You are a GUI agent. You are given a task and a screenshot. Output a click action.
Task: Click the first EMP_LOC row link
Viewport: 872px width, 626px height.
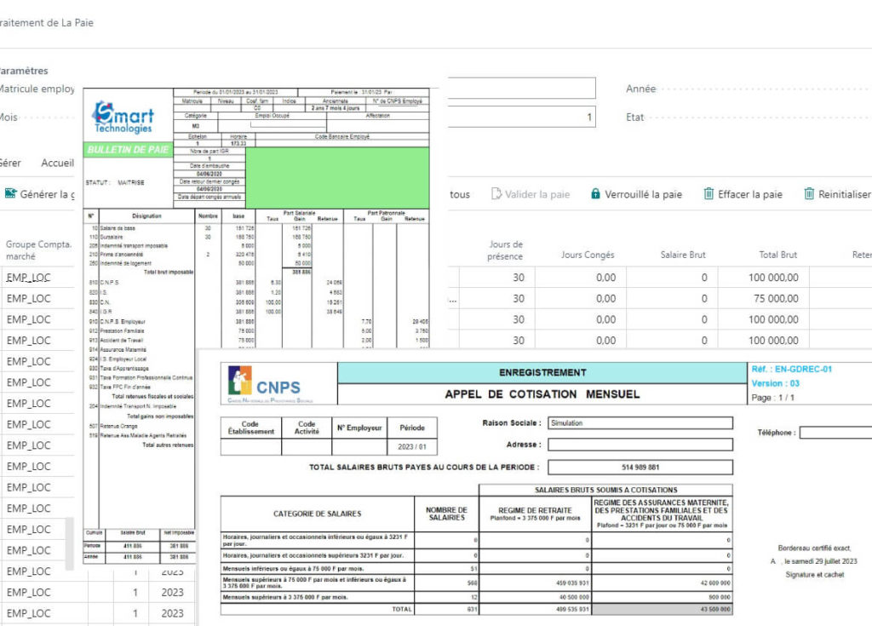pyautogui.click(x=28, y=277)
